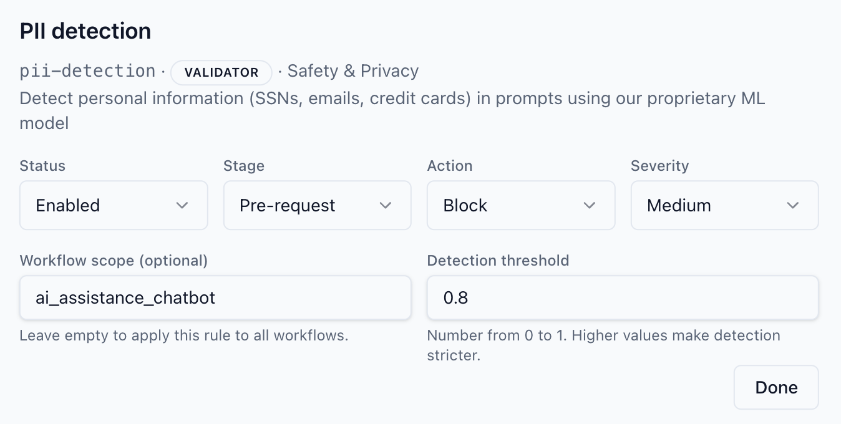
Task: Click the Action dropdown chevron
Action: 590,205
